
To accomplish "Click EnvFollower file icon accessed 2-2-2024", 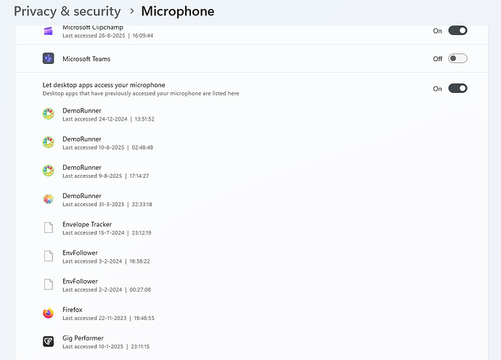I will tap(49, 285).
